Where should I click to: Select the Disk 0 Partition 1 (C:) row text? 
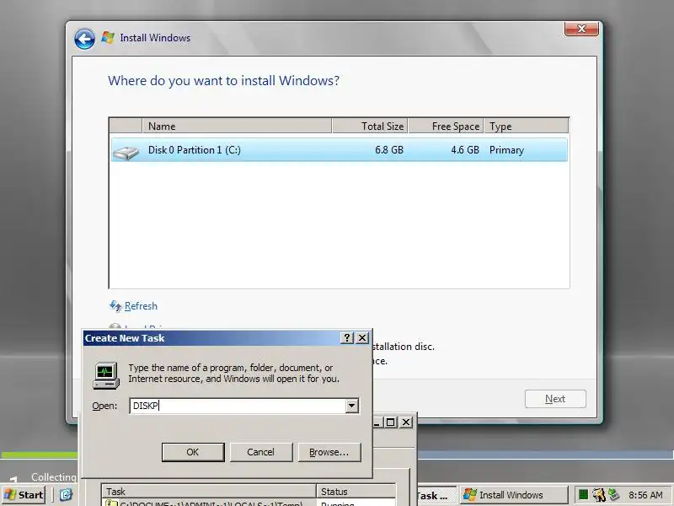point(195,150)
